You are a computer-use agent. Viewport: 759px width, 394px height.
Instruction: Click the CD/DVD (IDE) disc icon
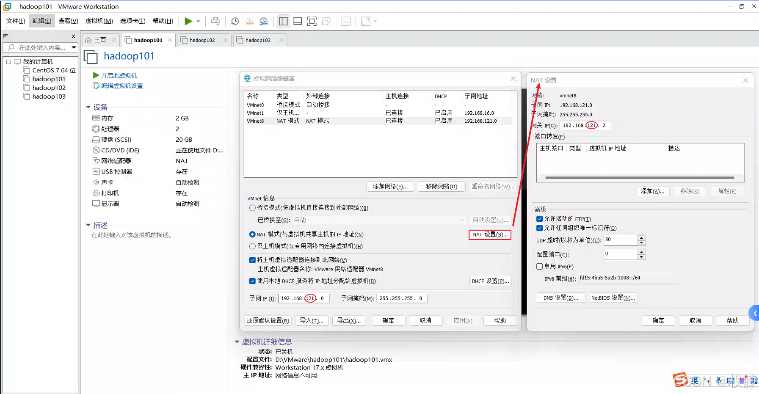click(x=96, y=150)
